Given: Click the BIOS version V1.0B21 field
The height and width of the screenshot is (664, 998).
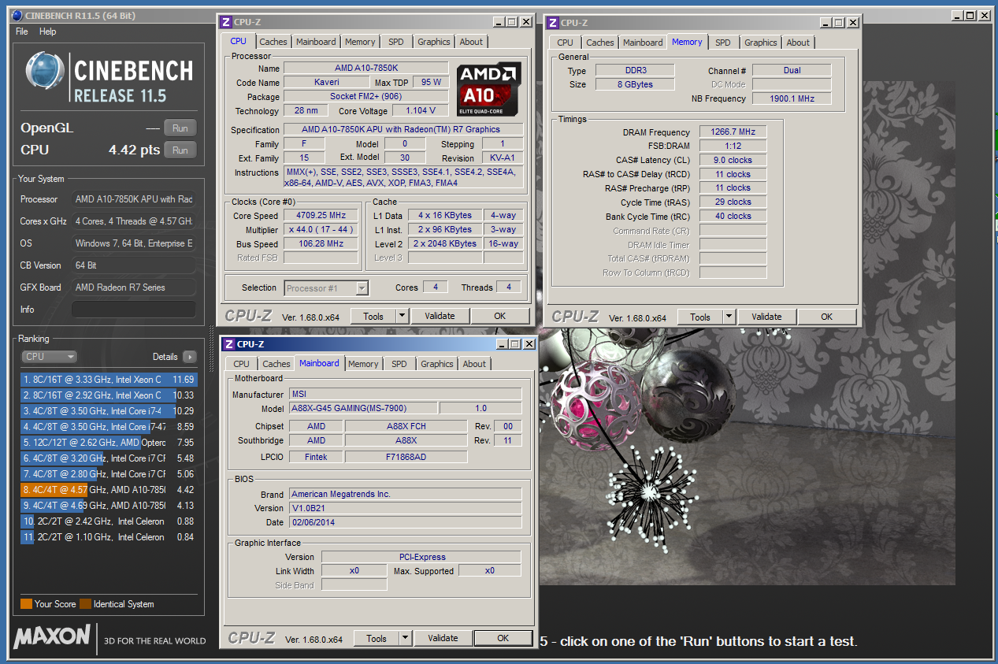Looking at the screenshot, I should 406,508.
